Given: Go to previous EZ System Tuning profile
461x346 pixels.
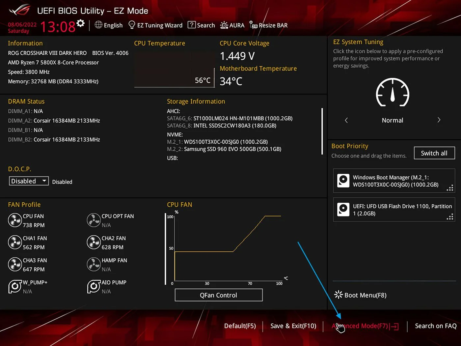Looking at the screenshot, I should [346, 120].
